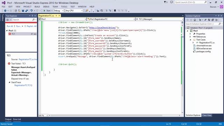Image resolution: width=224 pixels, height=126 pixels.
Task: Click the Solution Explorer Home icon
Action: click(x=195, y=20)
